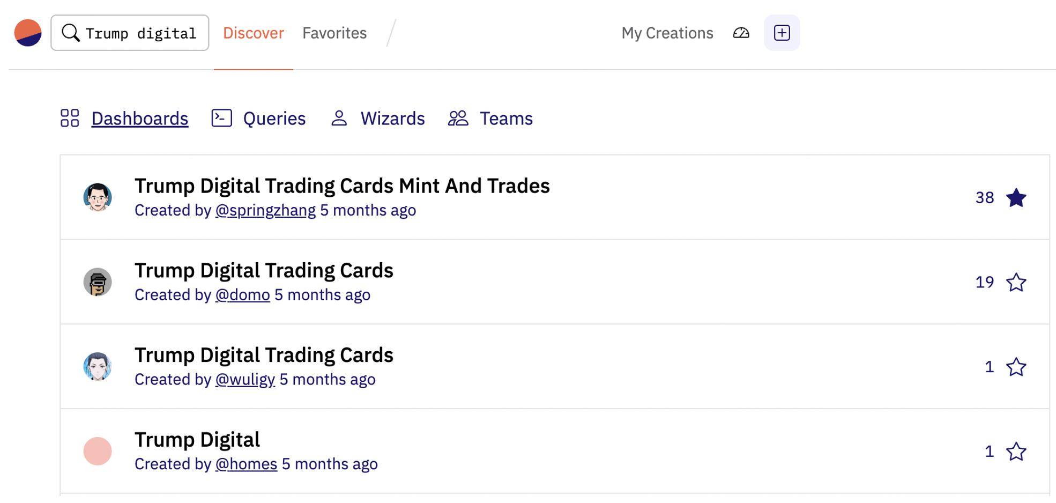Select the Discover tab
The image size is (1056, 503).
coord(254,33)
